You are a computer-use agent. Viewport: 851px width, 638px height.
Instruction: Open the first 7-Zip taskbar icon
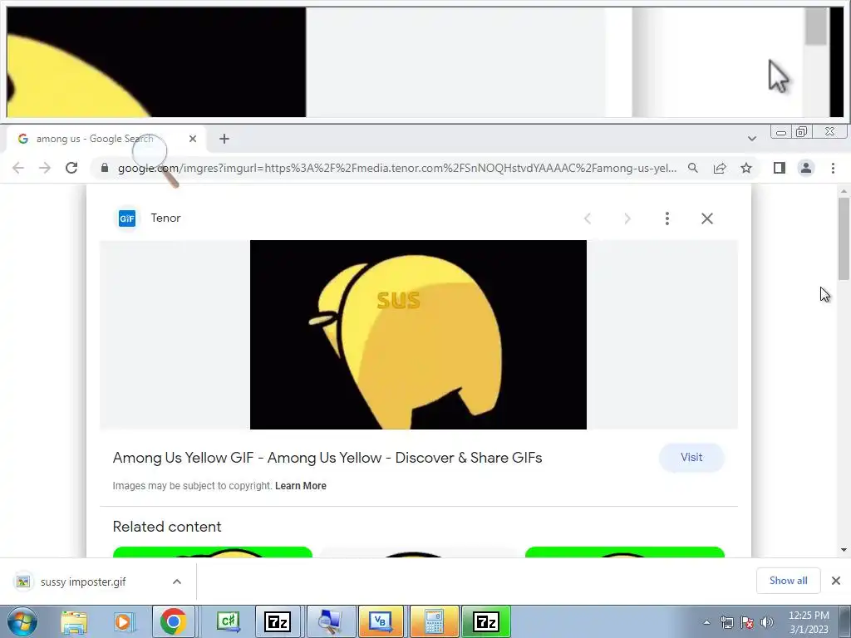click(278, 621)
